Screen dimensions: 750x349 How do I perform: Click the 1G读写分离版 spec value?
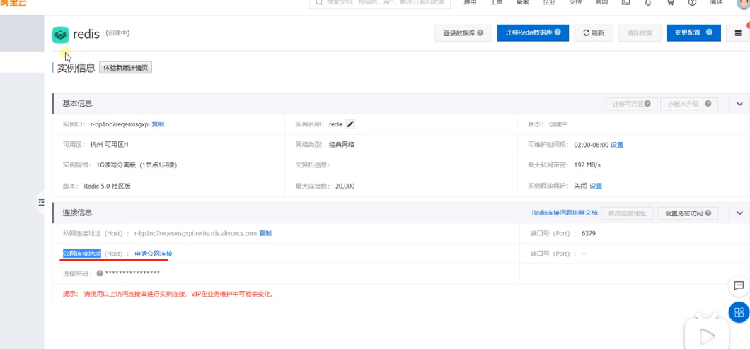point(137,165)
